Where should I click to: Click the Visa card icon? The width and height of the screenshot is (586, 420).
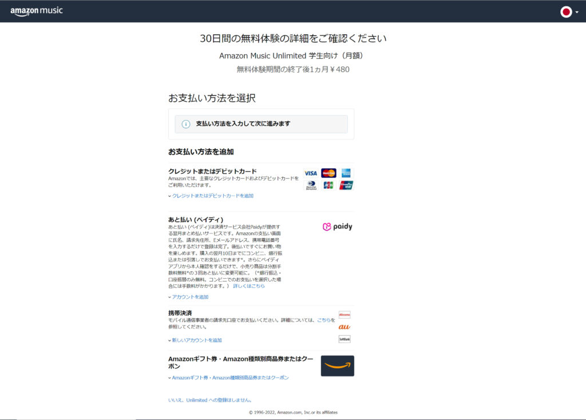311,173
